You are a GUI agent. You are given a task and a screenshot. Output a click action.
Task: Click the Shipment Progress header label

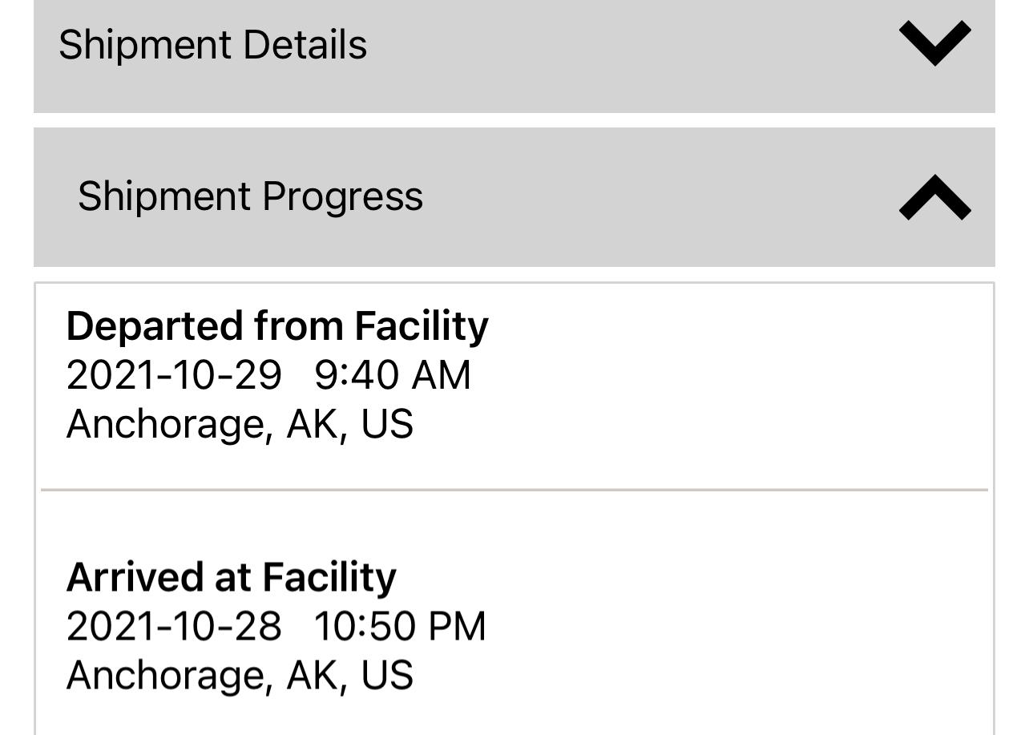click(250, 196)
